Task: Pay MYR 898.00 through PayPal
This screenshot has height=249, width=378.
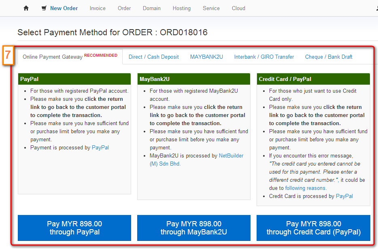Action: (x=74, y=228)
